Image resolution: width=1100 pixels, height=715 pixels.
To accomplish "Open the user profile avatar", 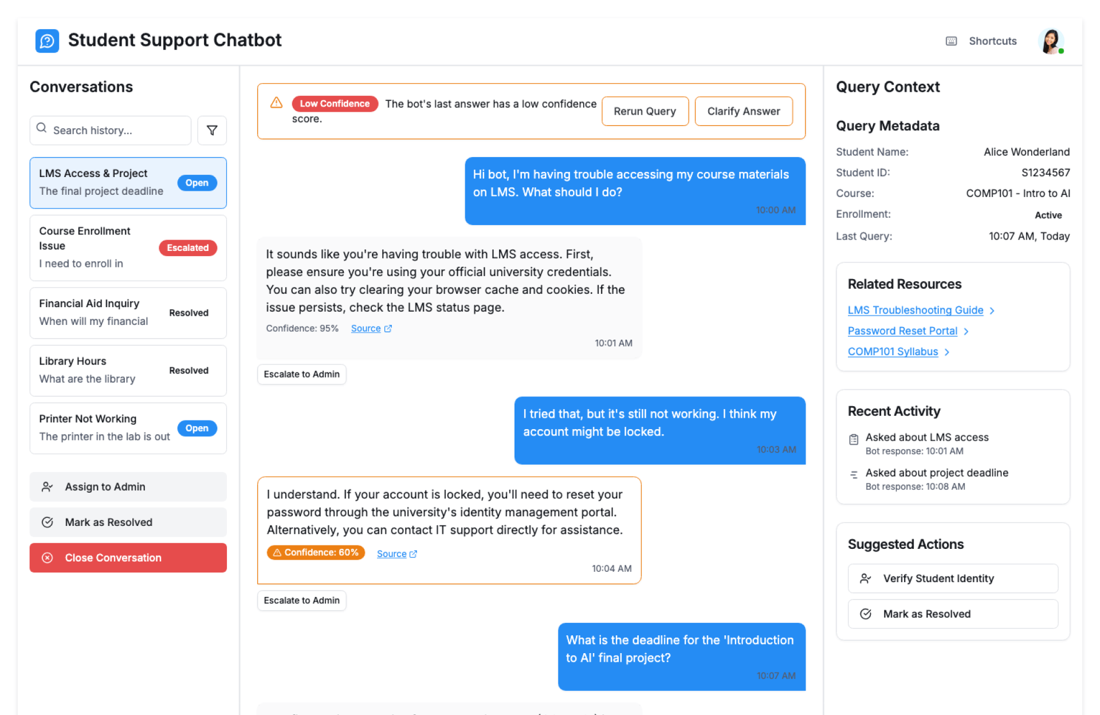I will point(1051,41).
